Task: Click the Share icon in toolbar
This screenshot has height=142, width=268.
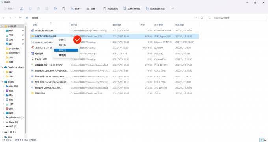Action: click(x=55, y=9)
